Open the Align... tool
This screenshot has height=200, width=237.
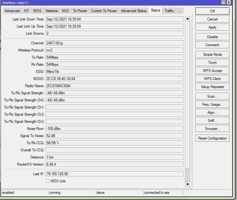click(x=212, y=113)
